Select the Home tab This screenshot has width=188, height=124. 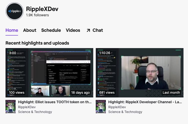pyautogui.click(x=12, y=30)
